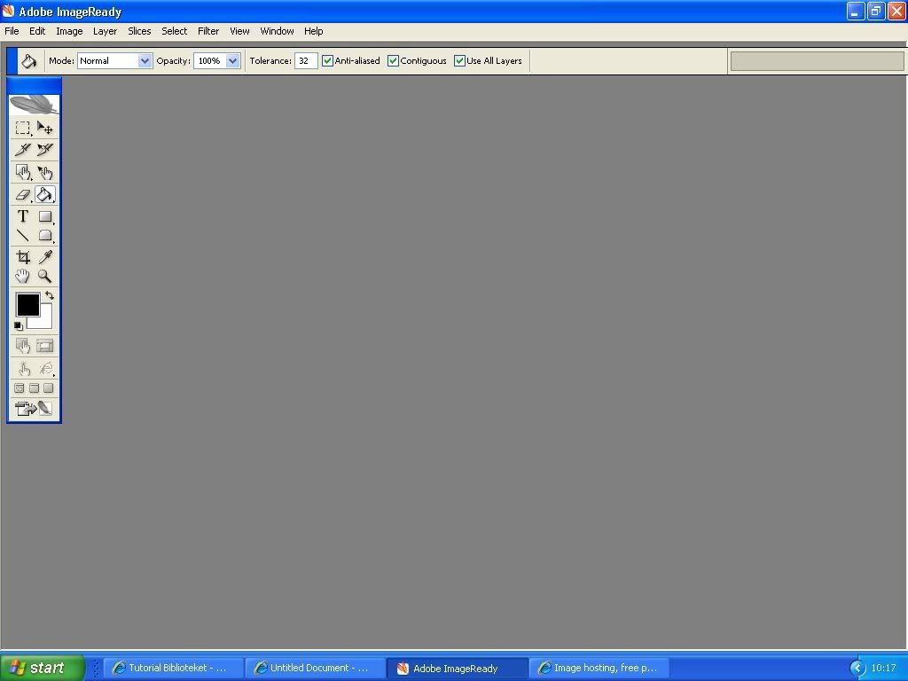Click the system clock showing 10:17
908x681 pixels.
click(884, 669)
